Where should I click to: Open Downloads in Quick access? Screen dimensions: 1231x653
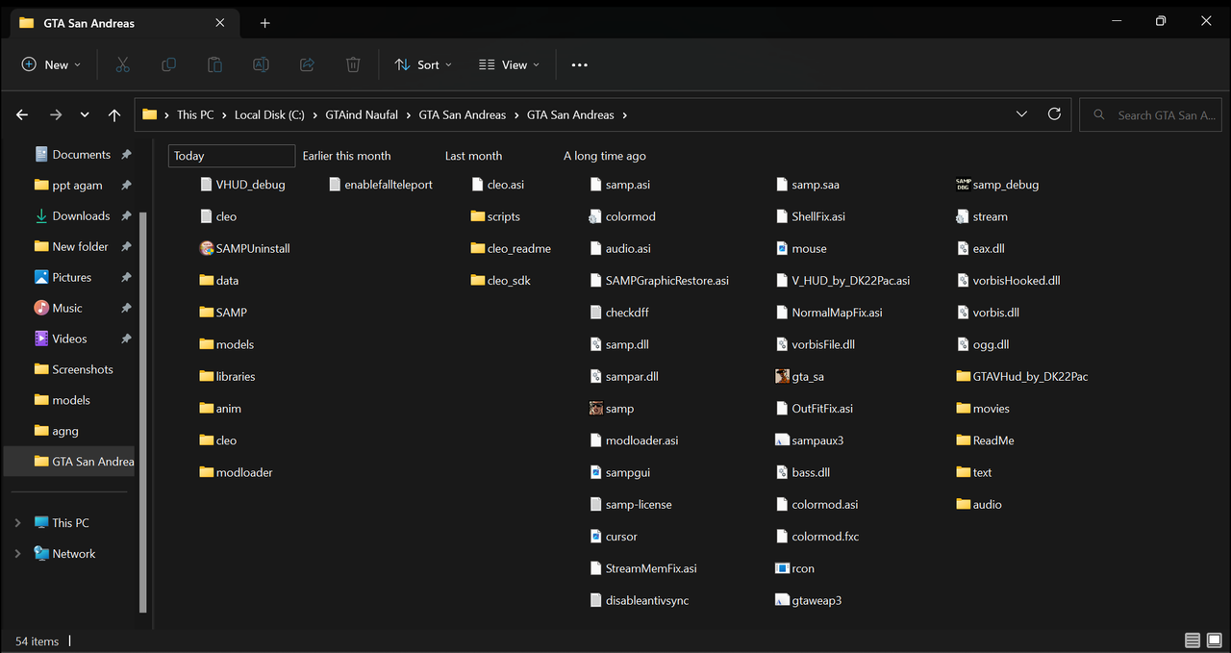(83, 216)
